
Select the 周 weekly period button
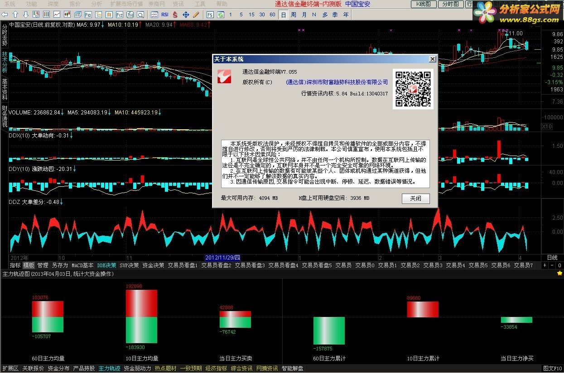click(294, 14)
